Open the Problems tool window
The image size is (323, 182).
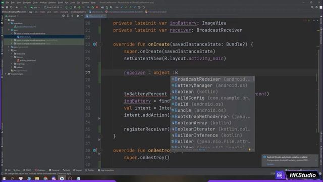pos(40,170)
